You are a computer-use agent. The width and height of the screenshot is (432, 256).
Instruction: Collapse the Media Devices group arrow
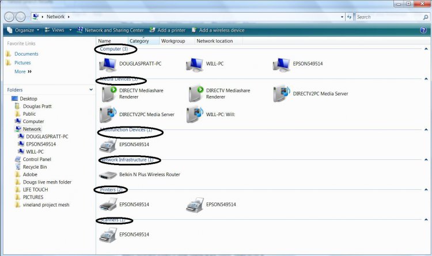426,79
